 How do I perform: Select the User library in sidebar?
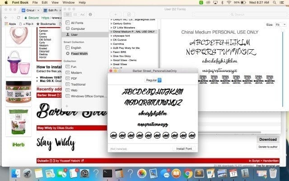click(85, 34)
